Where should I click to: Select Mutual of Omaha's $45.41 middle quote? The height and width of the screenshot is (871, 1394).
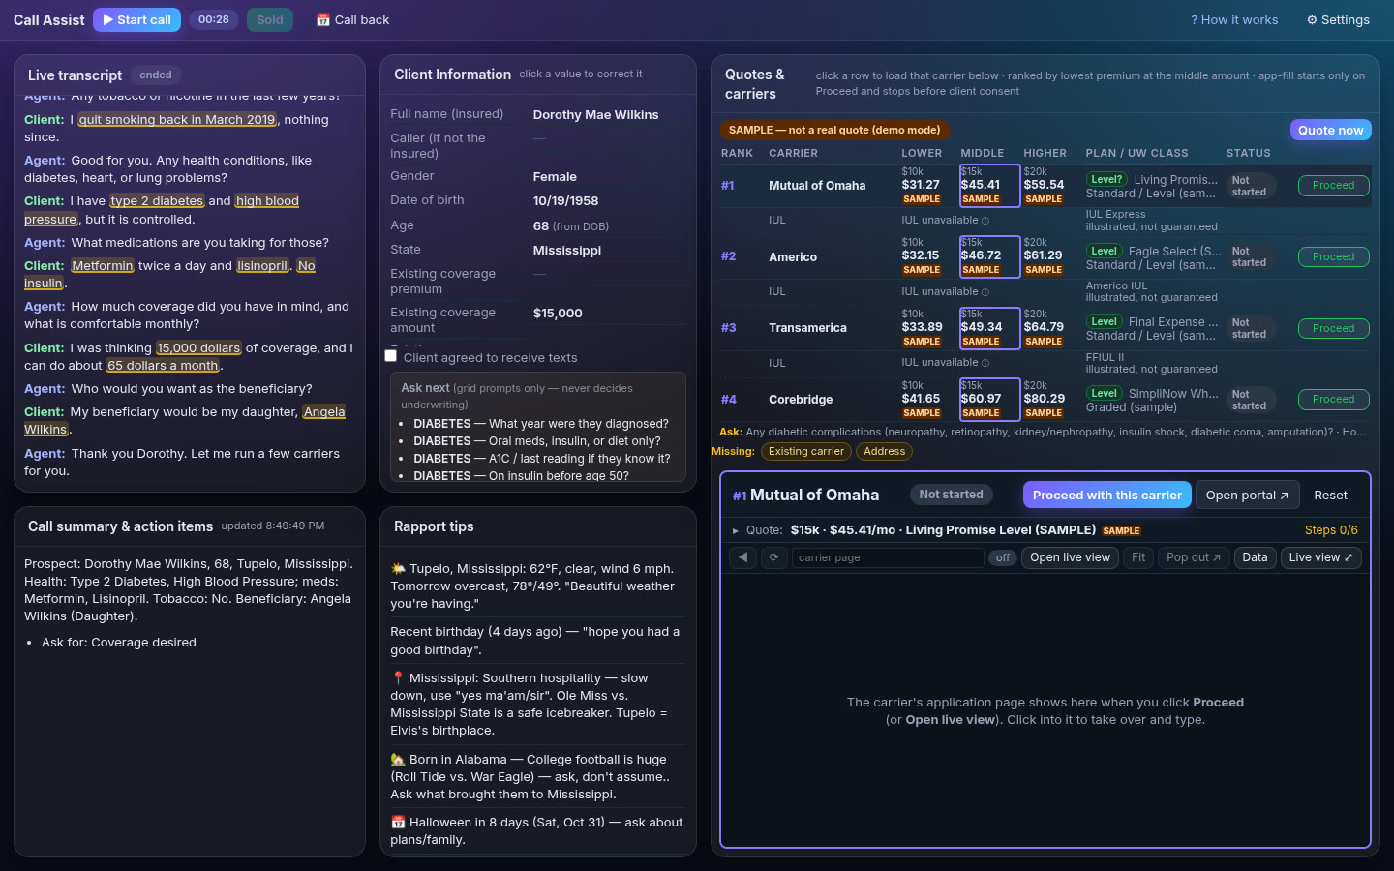click(989, 185)
